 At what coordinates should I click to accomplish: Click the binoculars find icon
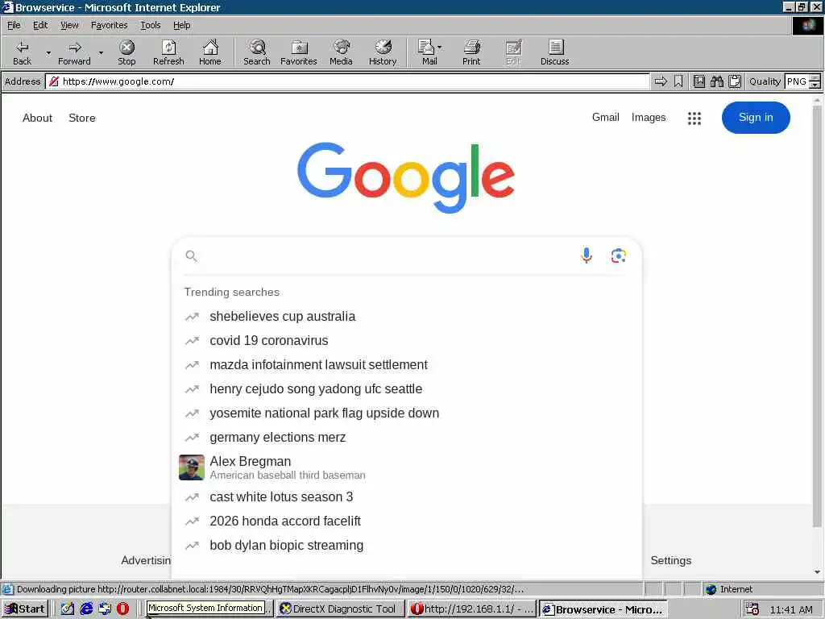click(x=716, y=81)
